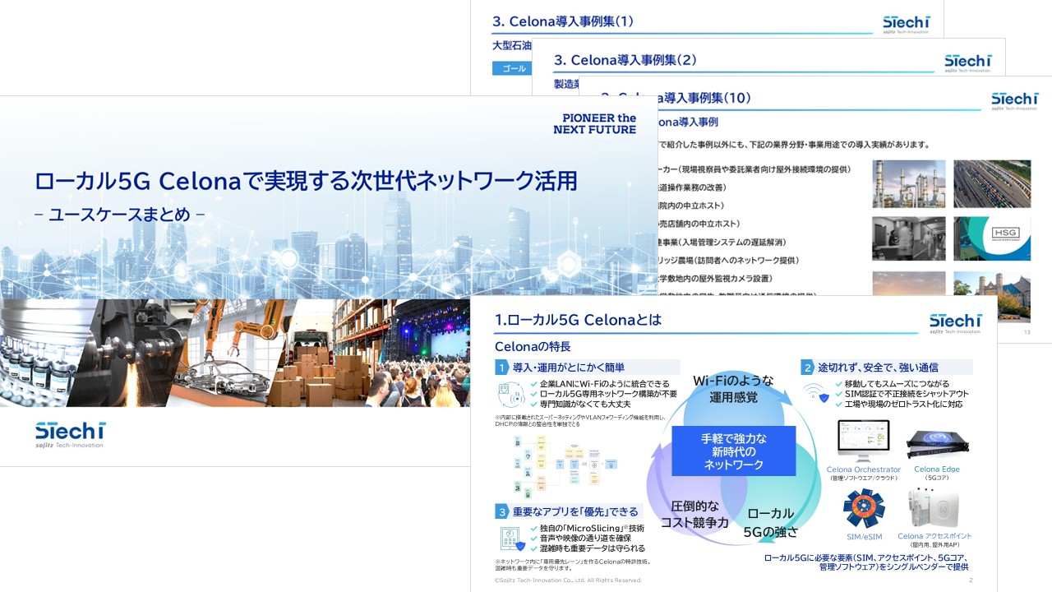The width and height of the screenshot is (1052, 592).
Task: Click the HSG logo thumbnail
Action: click(x=993, y=238)
